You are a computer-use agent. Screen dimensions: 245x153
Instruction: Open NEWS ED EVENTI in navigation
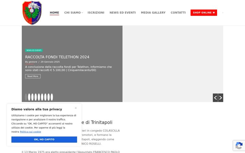[122, 13]
